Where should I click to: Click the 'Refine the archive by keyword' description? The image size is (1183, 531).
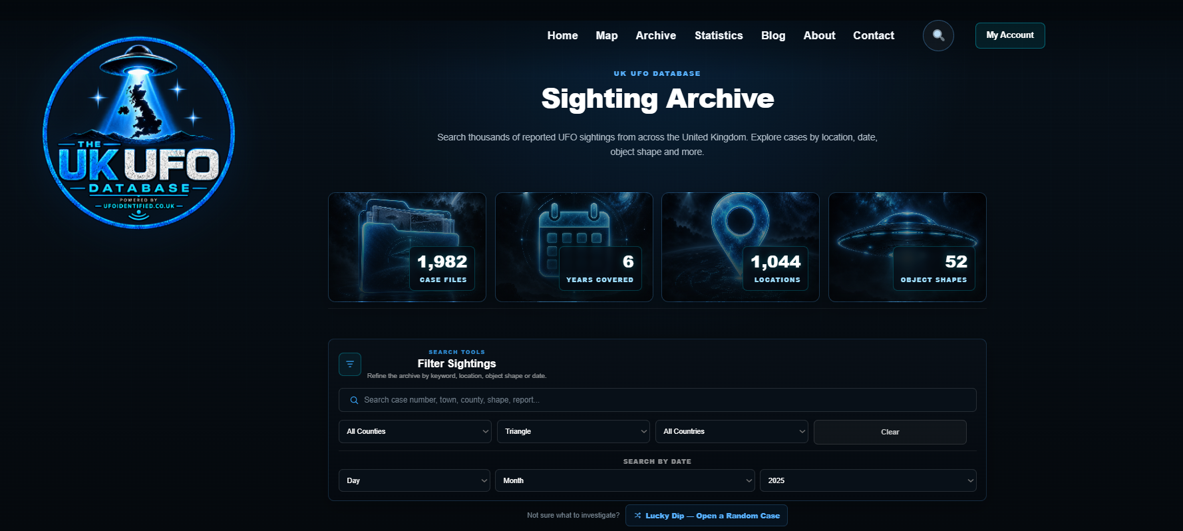pyautogui.click(x=456, y=376)
